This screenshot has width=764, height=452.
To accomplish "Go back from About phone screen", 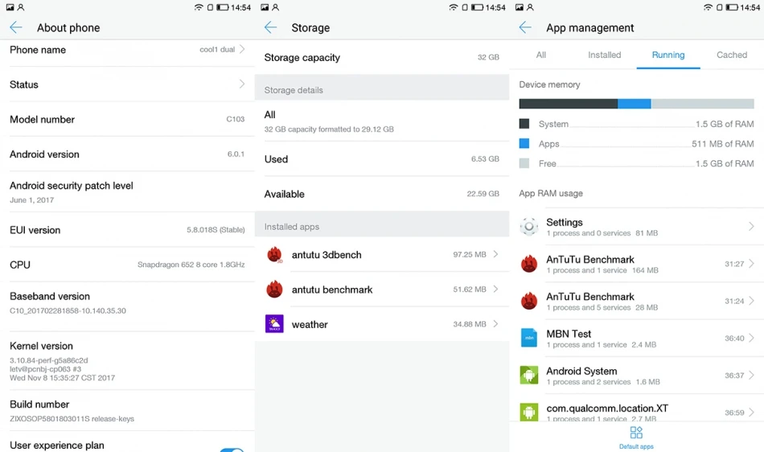I will [x=16, y=27].
